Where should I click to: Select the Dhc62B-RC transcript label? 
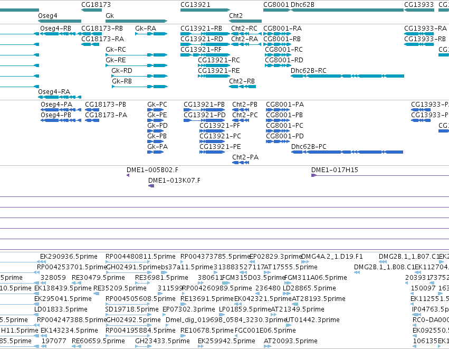click(x=309, y=71)
